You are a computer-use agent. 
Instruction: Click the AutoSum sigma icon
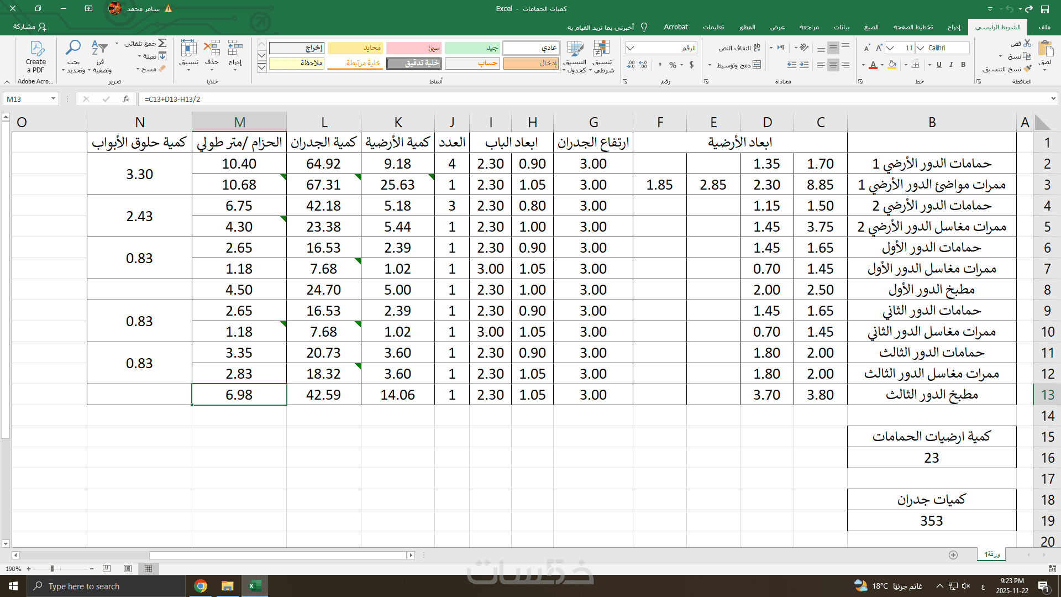pyautogui.click(x=162, y=43)
